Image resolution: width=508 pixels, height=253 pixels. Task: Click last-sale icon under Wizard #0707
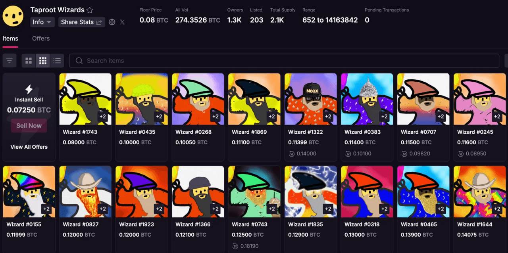coord(404,153)
